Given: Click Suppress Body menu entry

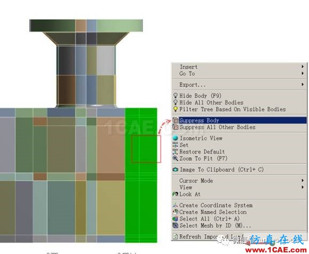Looking at the screenshot, I should click(x=239, y=120).
